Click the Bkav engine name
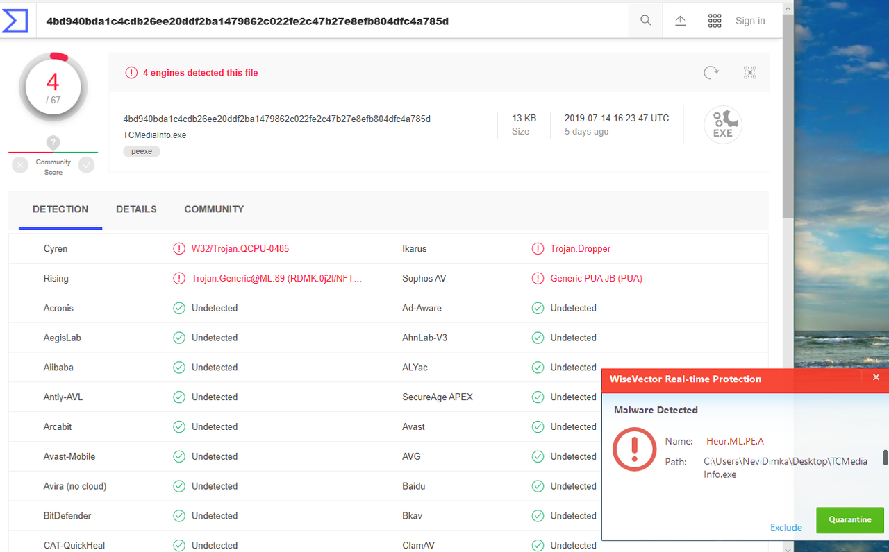The height and width of the screenshot is (552, 889). [413, 516]
